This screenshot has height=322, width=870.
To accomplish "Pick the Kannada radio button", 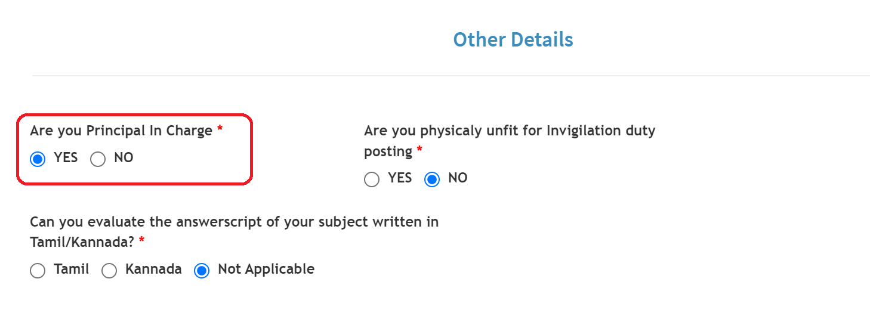I will pyautogui.click(x=109, y=271).
